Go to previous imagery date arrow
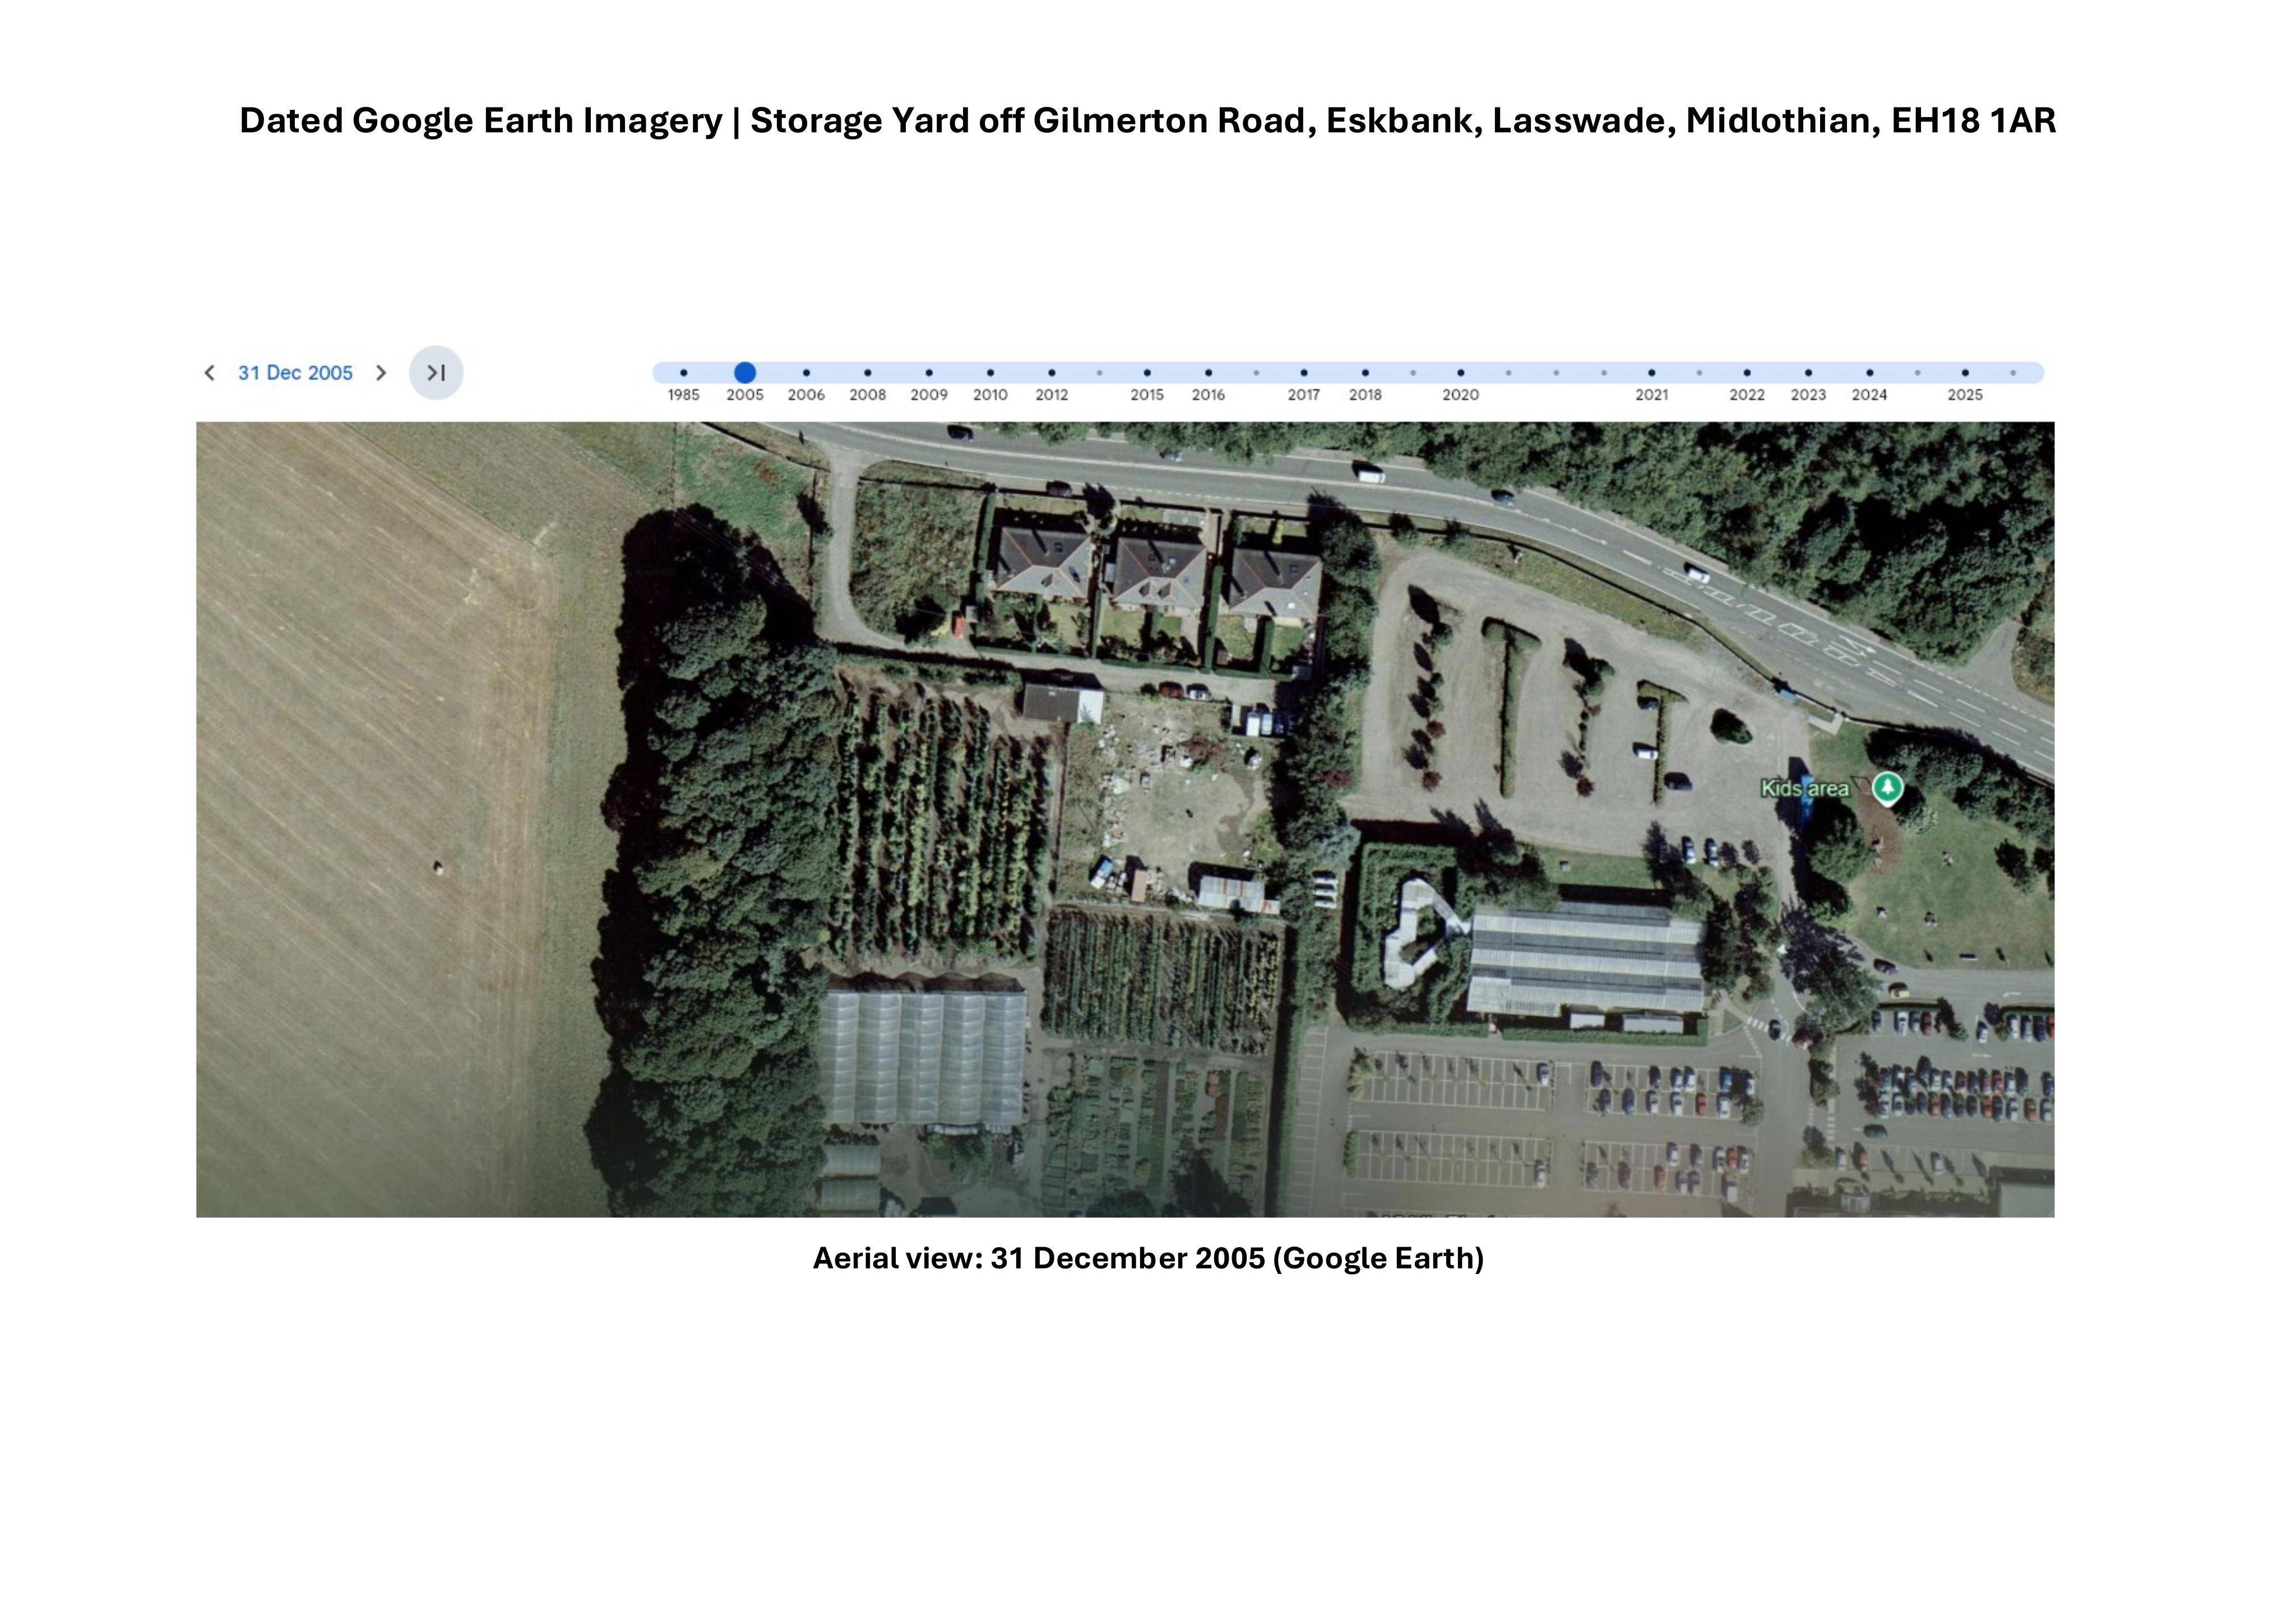The height and width of the screenshot is (1623, 2296). pyautogui.click(x=209, y=373)
